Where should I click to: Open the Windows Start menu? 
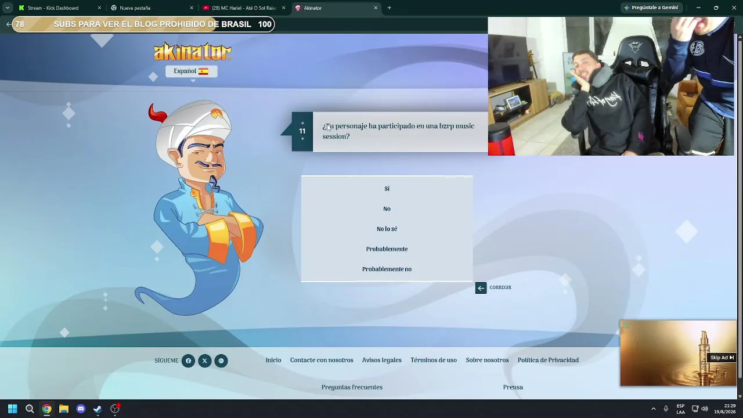point(13,409)
